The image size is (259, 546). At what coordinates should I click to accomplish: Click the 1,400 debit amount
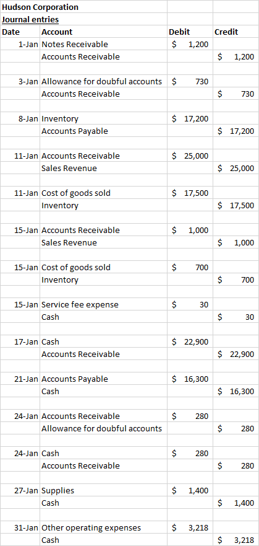pos(190,491)
